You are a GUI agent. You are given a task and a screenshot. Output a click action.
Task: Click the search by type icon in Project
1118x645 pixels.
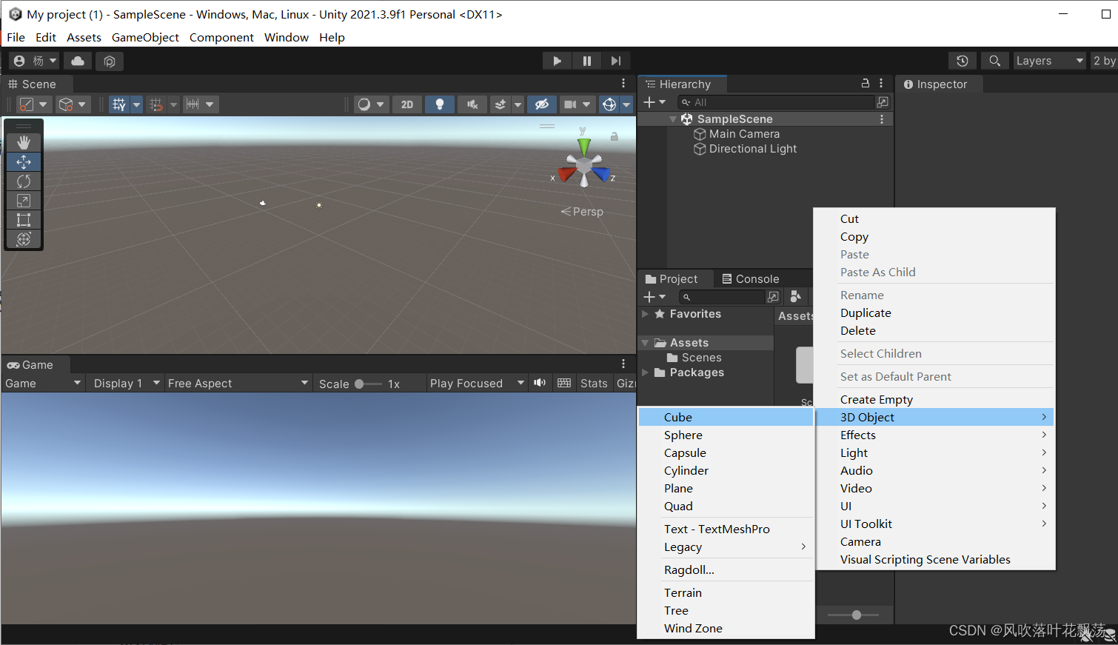coord(795,296)
